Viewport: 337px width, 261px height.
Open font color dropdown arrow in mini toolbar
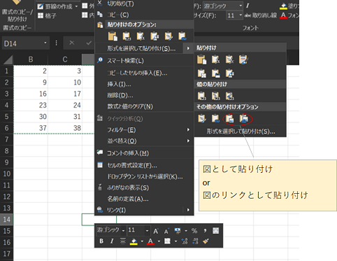point(159,241)
